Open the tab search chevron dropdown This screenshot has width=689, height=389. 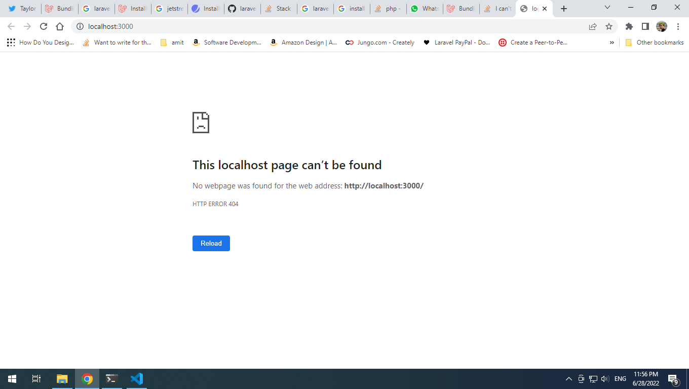(607, 8)
